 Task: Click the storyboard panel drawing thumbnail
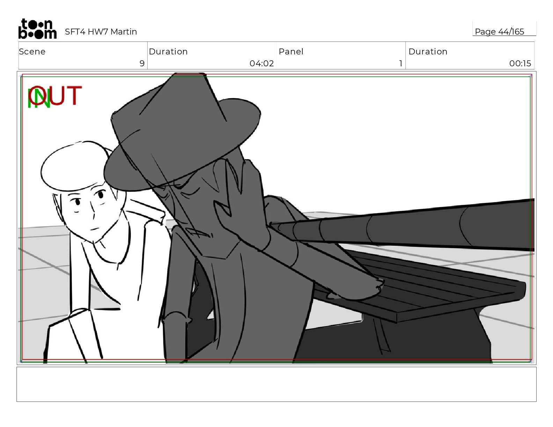(x=276, y=218)
